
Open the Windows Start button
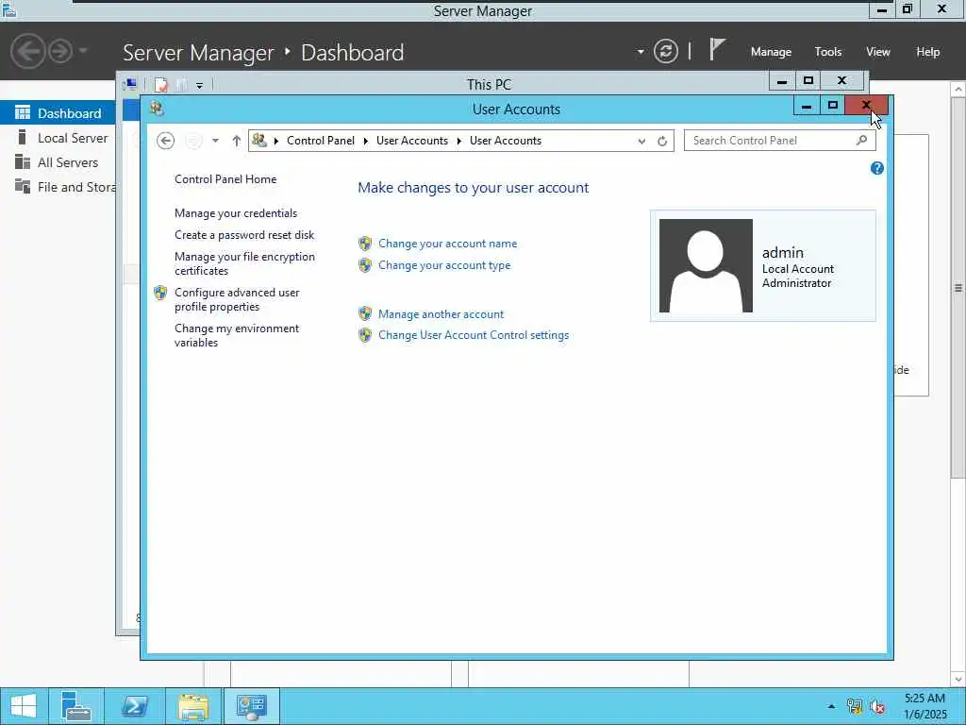[24, 706]
